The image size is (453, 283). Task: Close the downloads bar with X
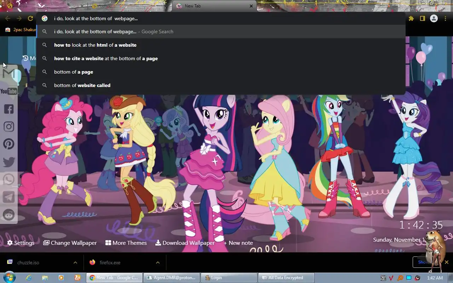coord(447,262)
